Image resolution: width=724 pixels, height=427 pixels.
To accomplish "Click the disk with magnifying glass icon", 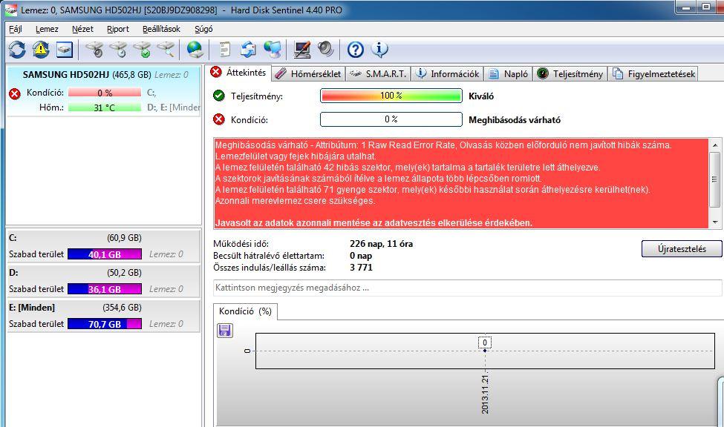I will (x=166, y=50).
